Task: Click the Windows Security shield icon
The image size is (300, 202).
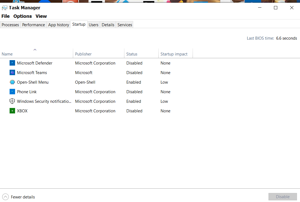Action: pos(12,101)
